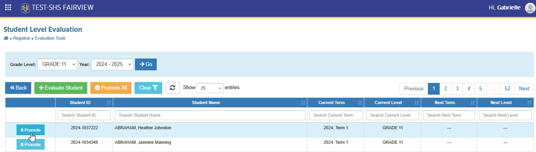Click the Promote All button
Image resolution: width=536 pixels, height=152 pixels.
(111, 88)
